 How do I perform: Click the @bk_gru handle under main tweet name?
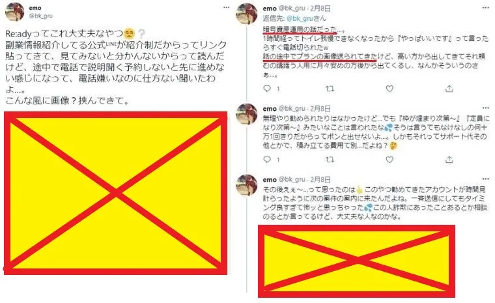[41, 16]
